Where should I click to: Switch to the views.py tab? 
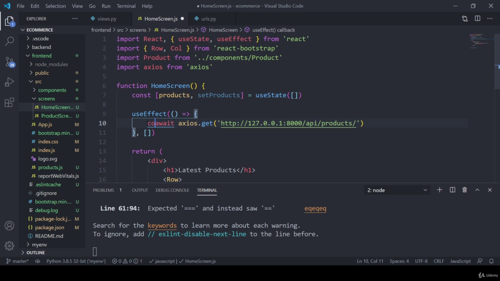click(107, 19)
